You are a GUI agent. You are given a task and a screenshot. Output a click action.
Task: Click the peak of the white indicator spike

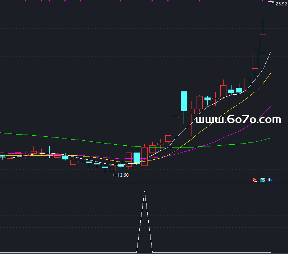click(x=145, y=191)
